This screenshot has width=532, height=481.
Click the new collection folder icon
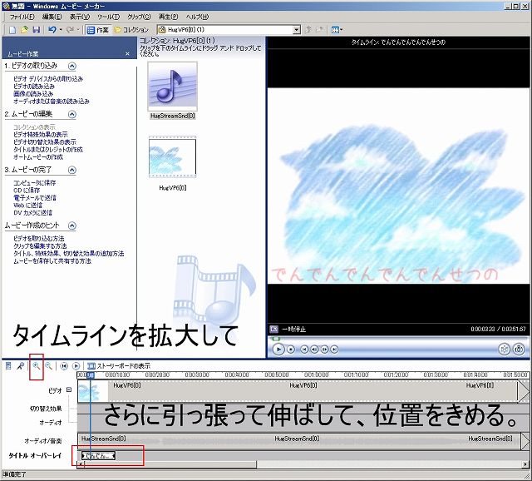pos(319,30)
